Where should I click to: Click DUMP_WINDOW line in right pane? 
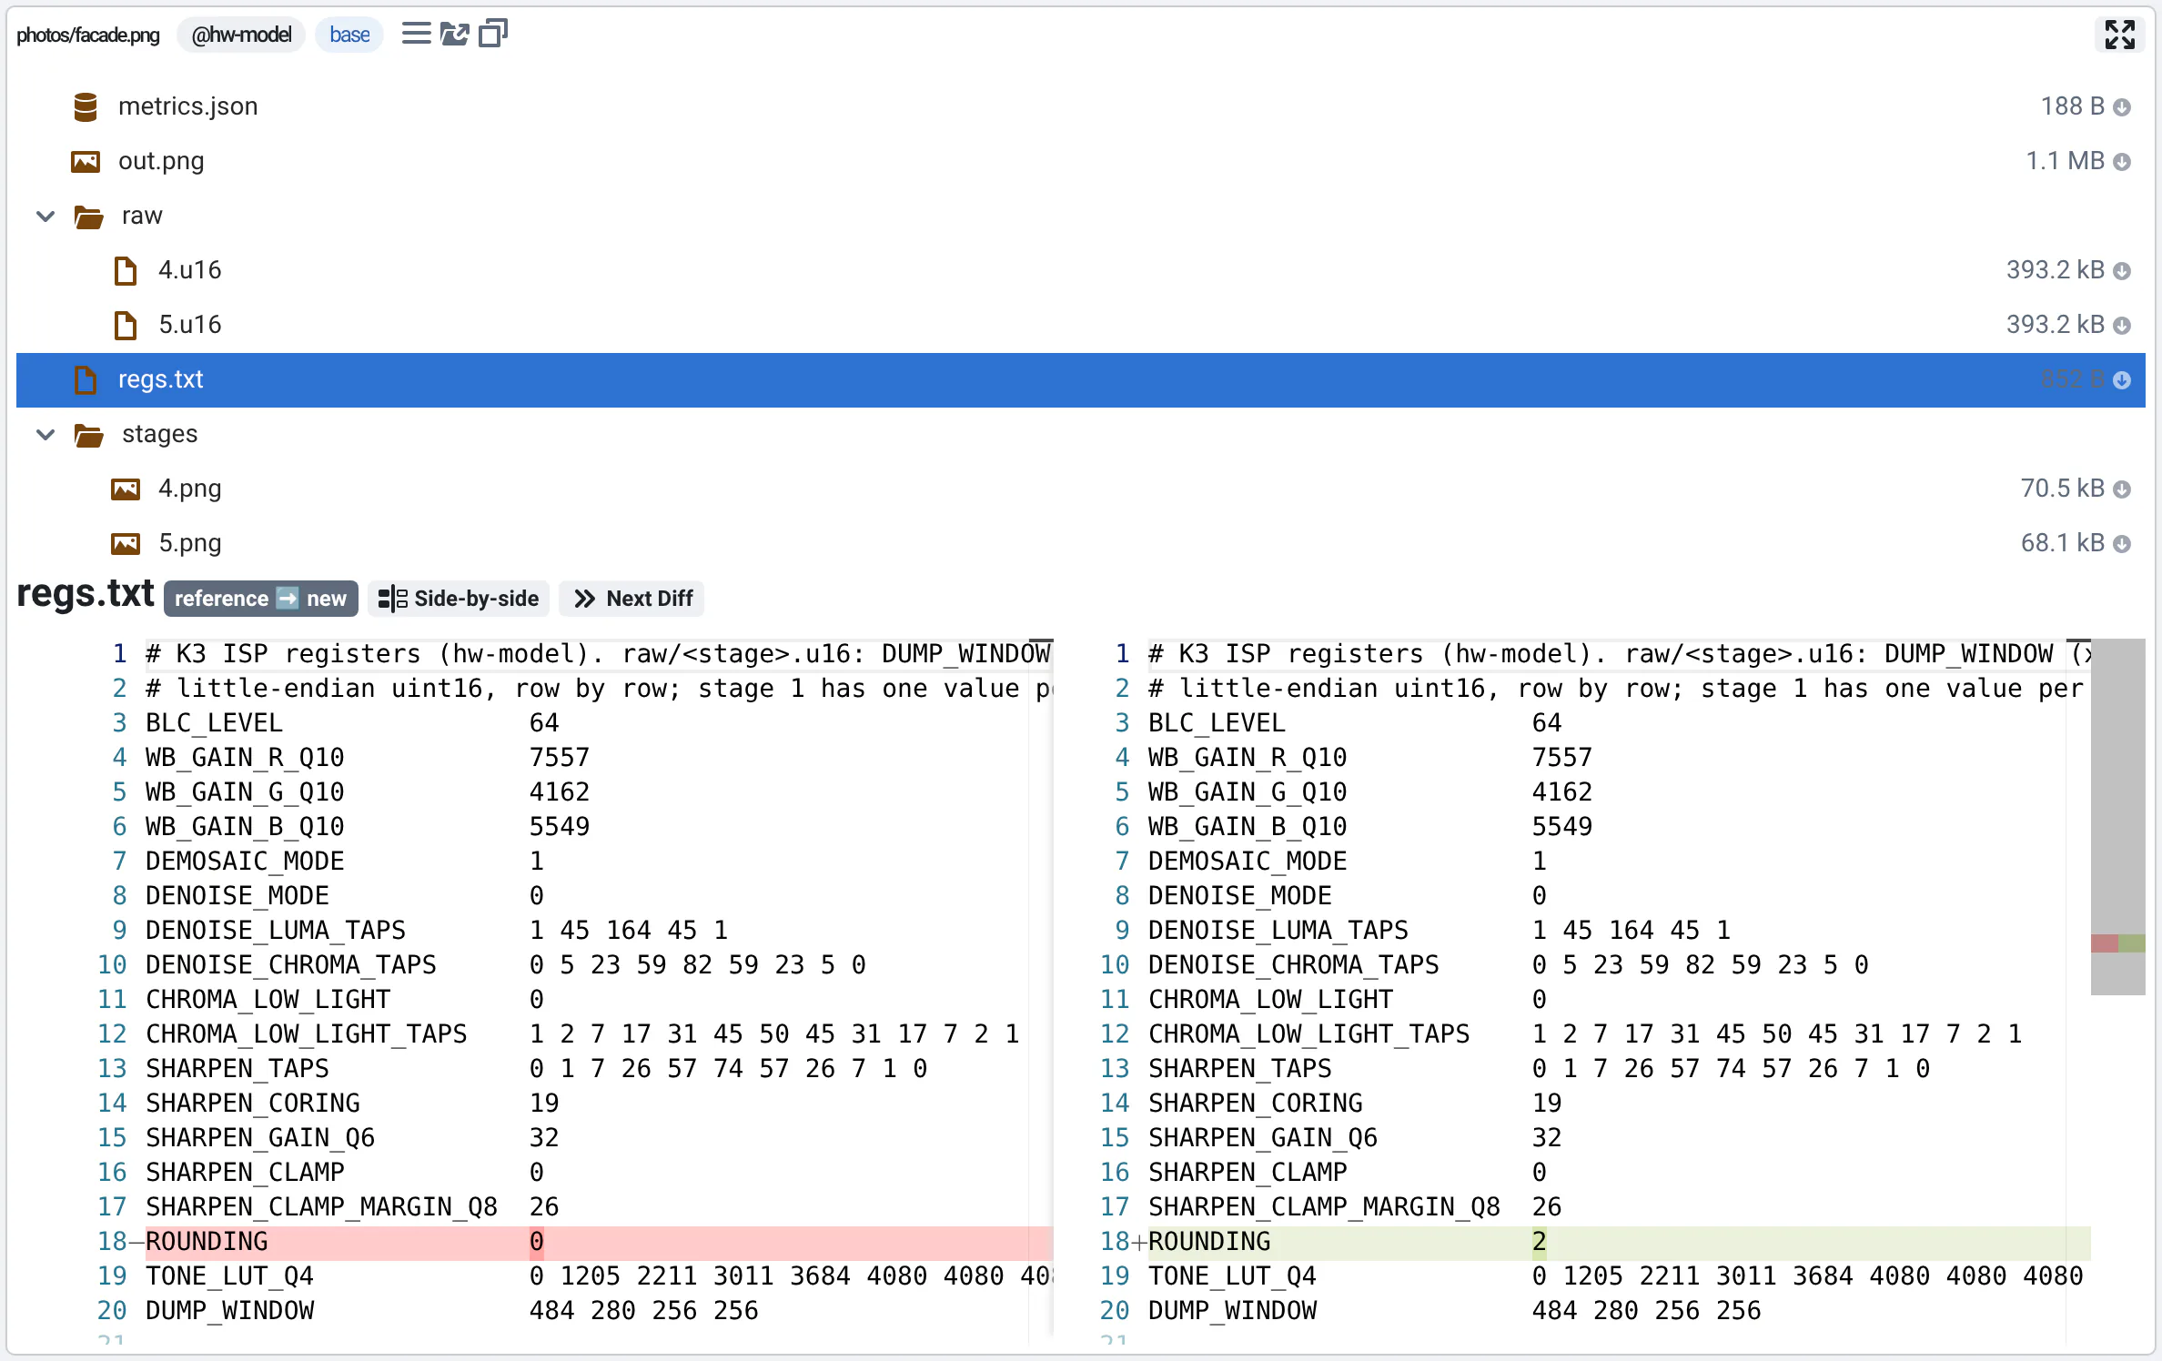(1454, 1311)
